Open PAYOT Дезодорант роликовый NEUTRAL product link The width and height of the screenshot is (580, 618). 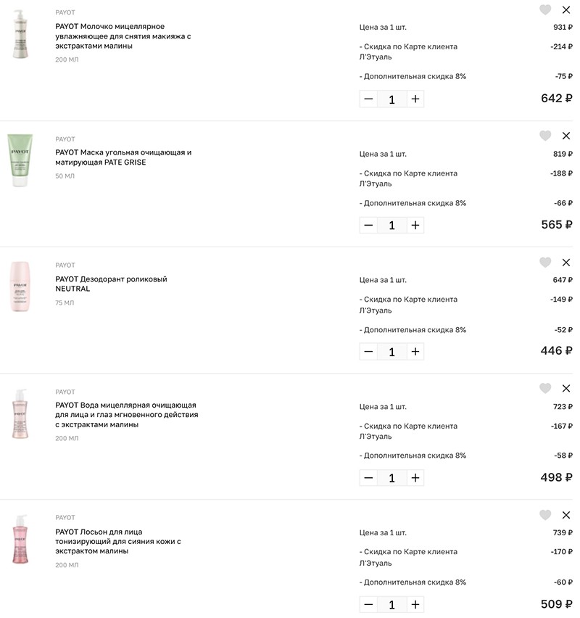[111, 284]
